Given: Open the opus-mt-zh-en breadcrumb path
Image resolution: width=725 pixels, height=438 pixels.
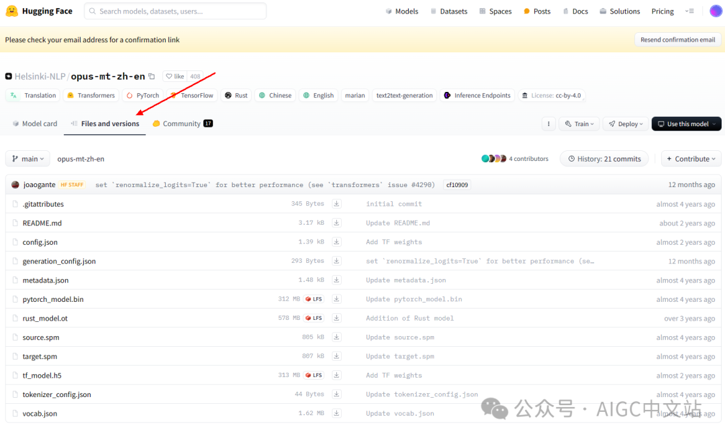Looking at the screenshot, I should point(81,158).
